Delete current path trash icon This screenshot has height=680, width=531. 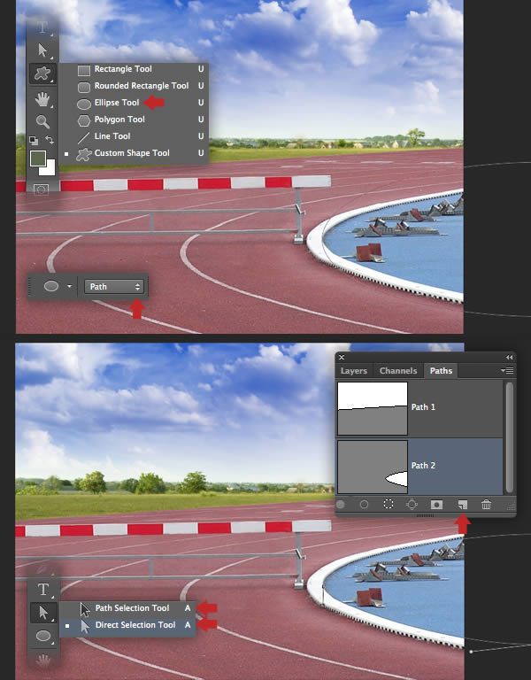(x=487, y=504)
